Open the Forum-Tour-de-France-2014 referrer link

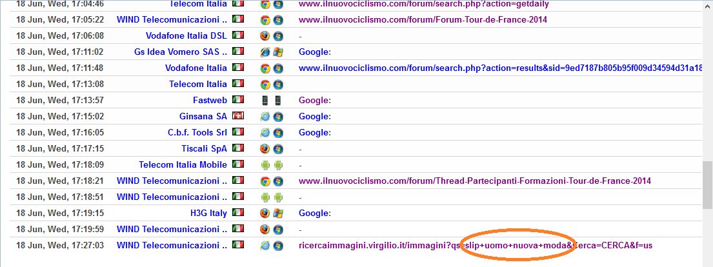click(423, 20)
